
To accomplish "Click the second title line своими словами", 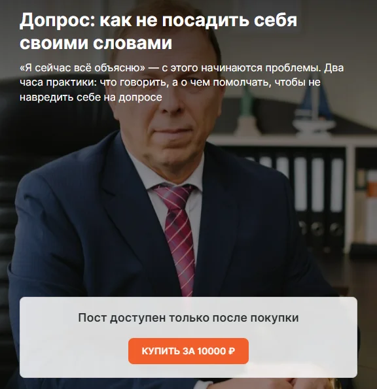I will [x=96, y=43].
